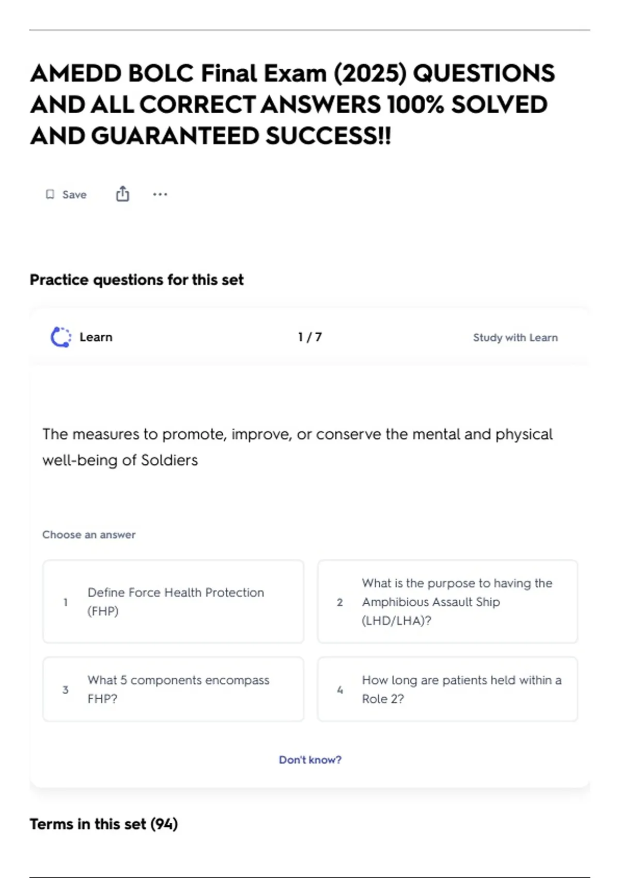
Task: Click the Learn label in the practice card
Action: [x=96, y=337]
